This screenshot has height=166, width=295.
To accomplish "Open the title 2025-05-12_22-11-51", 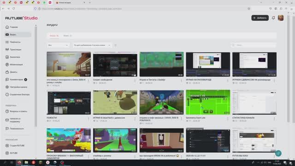I will pos(195,156).
